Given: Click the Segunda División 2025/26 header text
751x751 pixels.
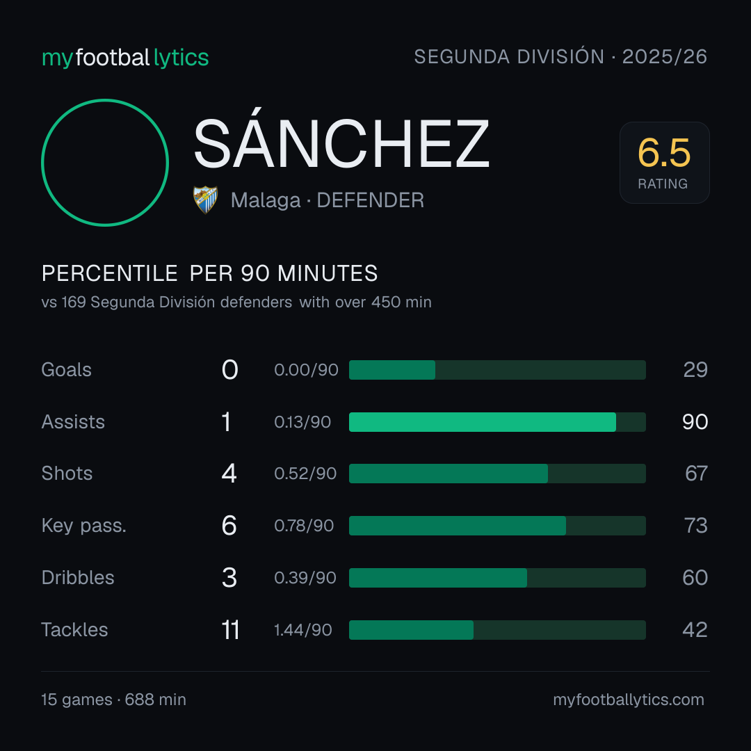Looking at the screenshot, I should tap(560, 57).
